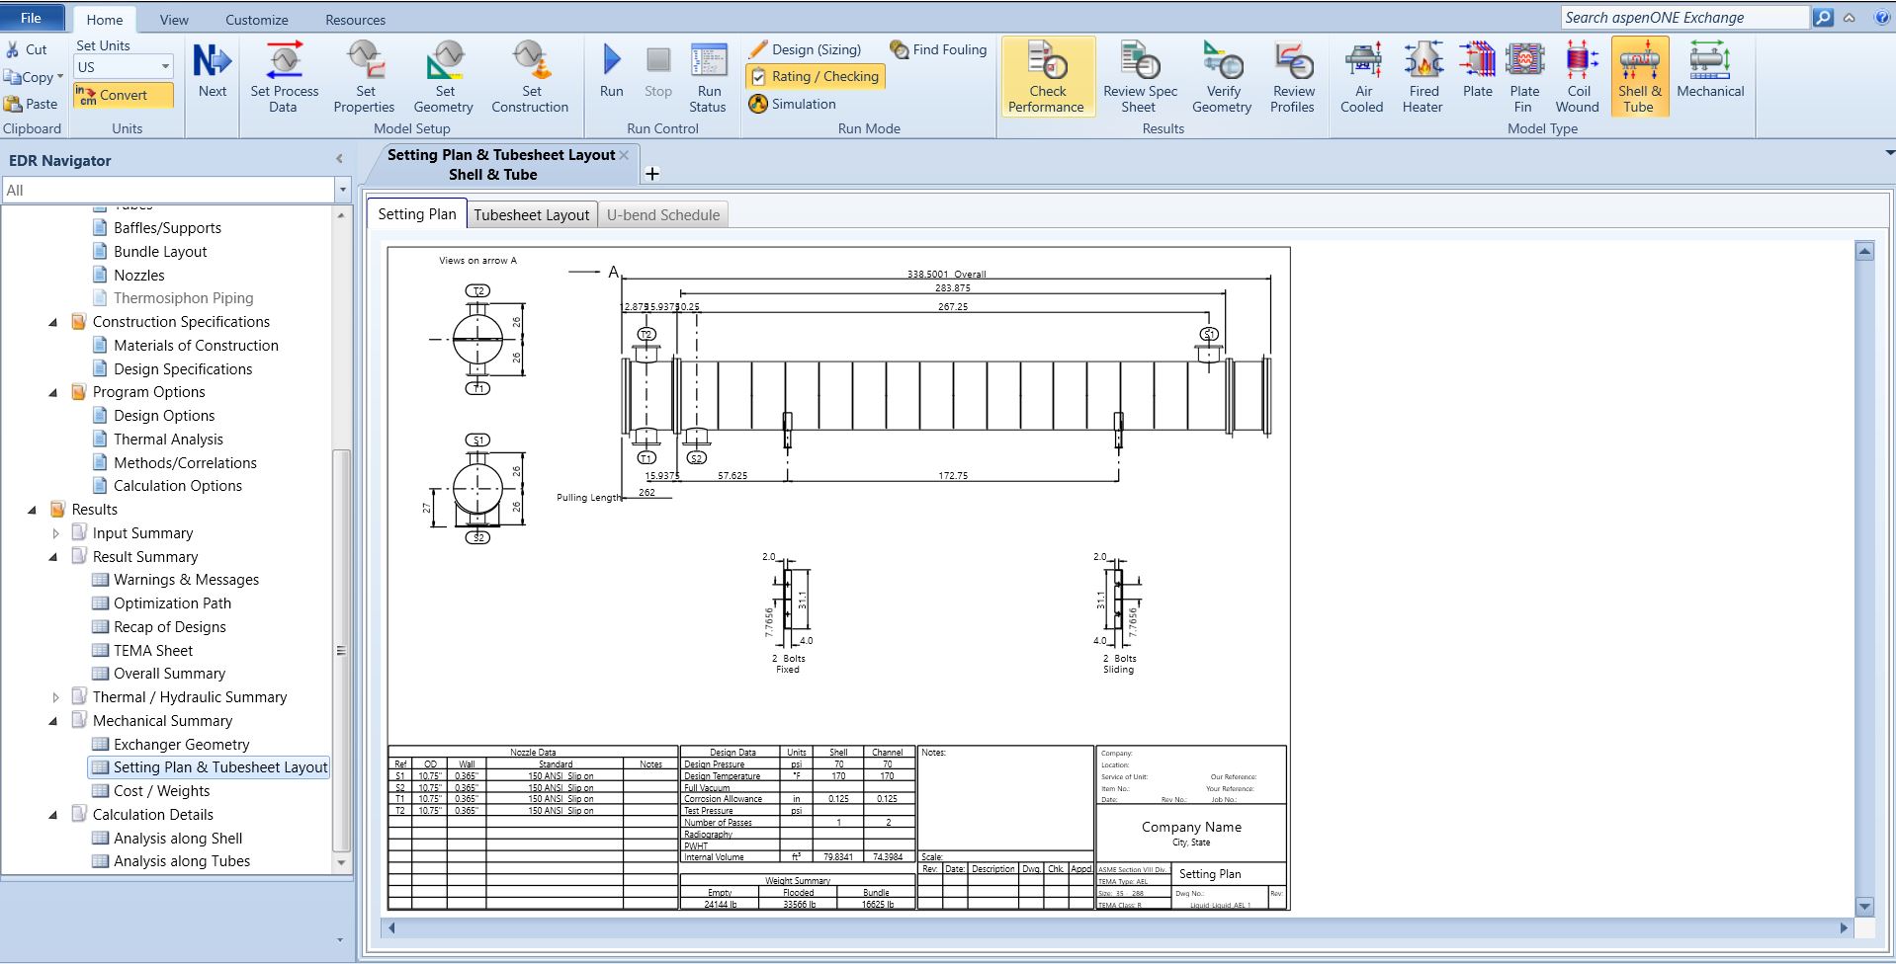Open Verify Geometry results
The width and height of the screenshot is (1896, 964).
click(1222, 77)
